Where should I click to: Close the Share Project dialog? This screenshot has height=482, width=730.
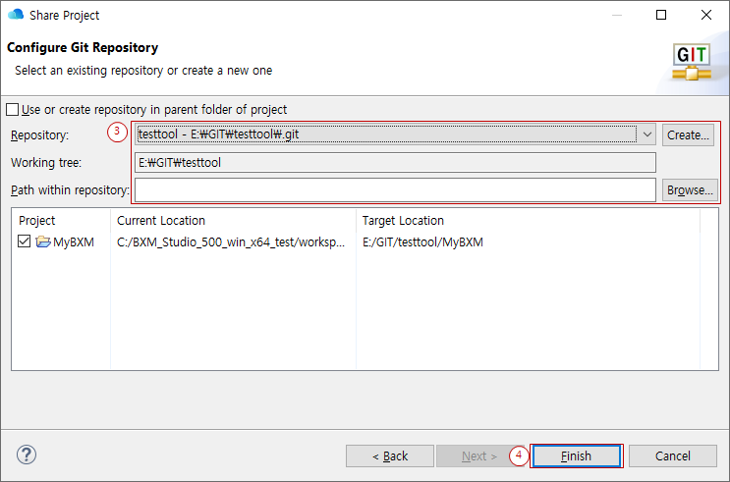click(706, 15)
